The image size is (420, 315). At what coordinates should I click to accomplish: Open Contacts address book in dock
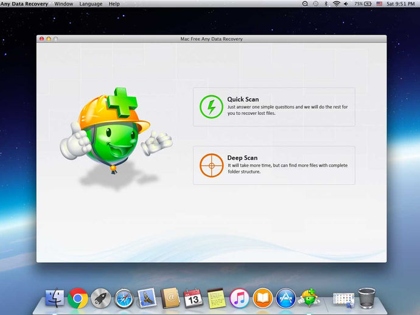(170, 298)
